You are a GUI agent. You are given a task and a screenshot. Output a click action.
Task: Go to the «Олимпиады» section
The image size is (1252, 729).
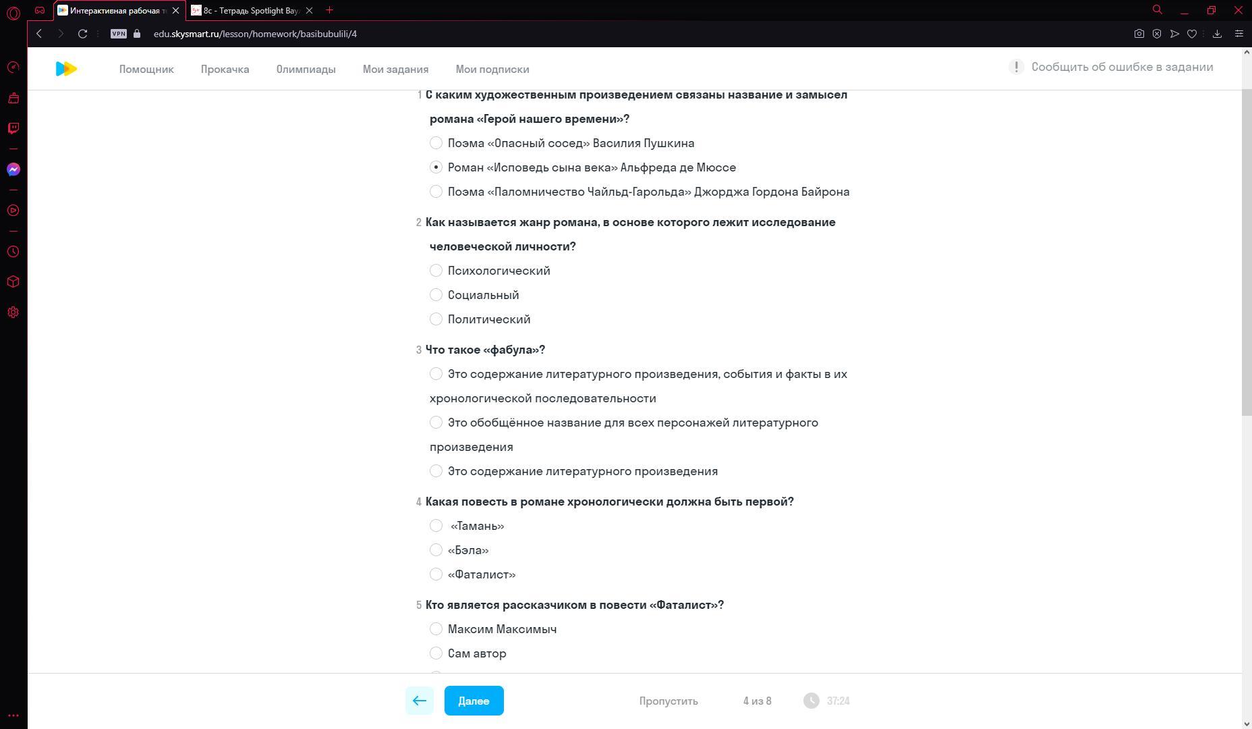click(x=306, y=70)
